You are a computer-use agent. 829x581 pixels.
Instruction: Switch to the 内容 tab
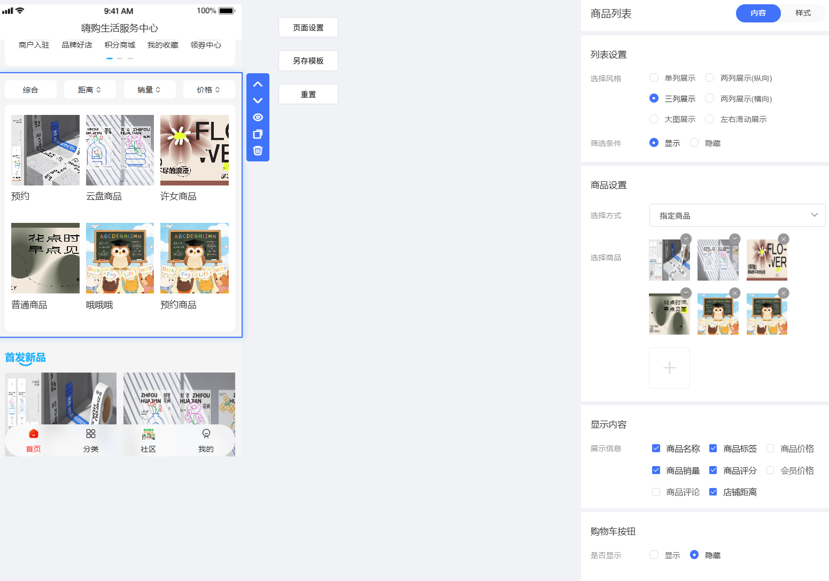[758, 13]
